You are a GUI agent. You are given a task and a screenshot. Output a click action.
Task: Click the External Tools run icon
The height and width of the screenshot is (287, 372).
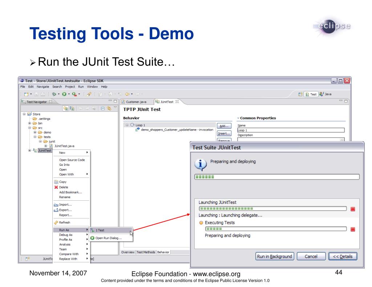[74, 94]
